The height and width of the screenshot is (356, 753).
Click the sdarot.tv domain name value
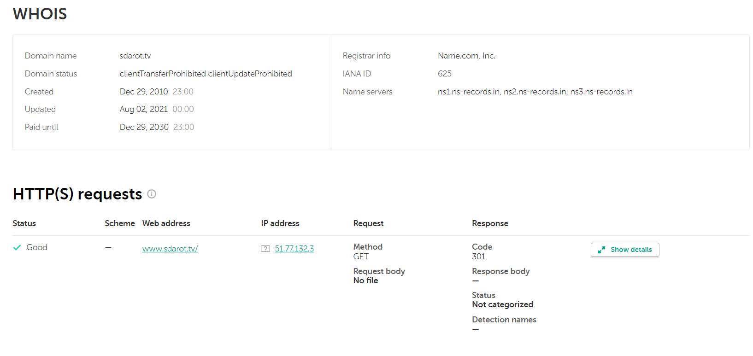click(135, 56)
